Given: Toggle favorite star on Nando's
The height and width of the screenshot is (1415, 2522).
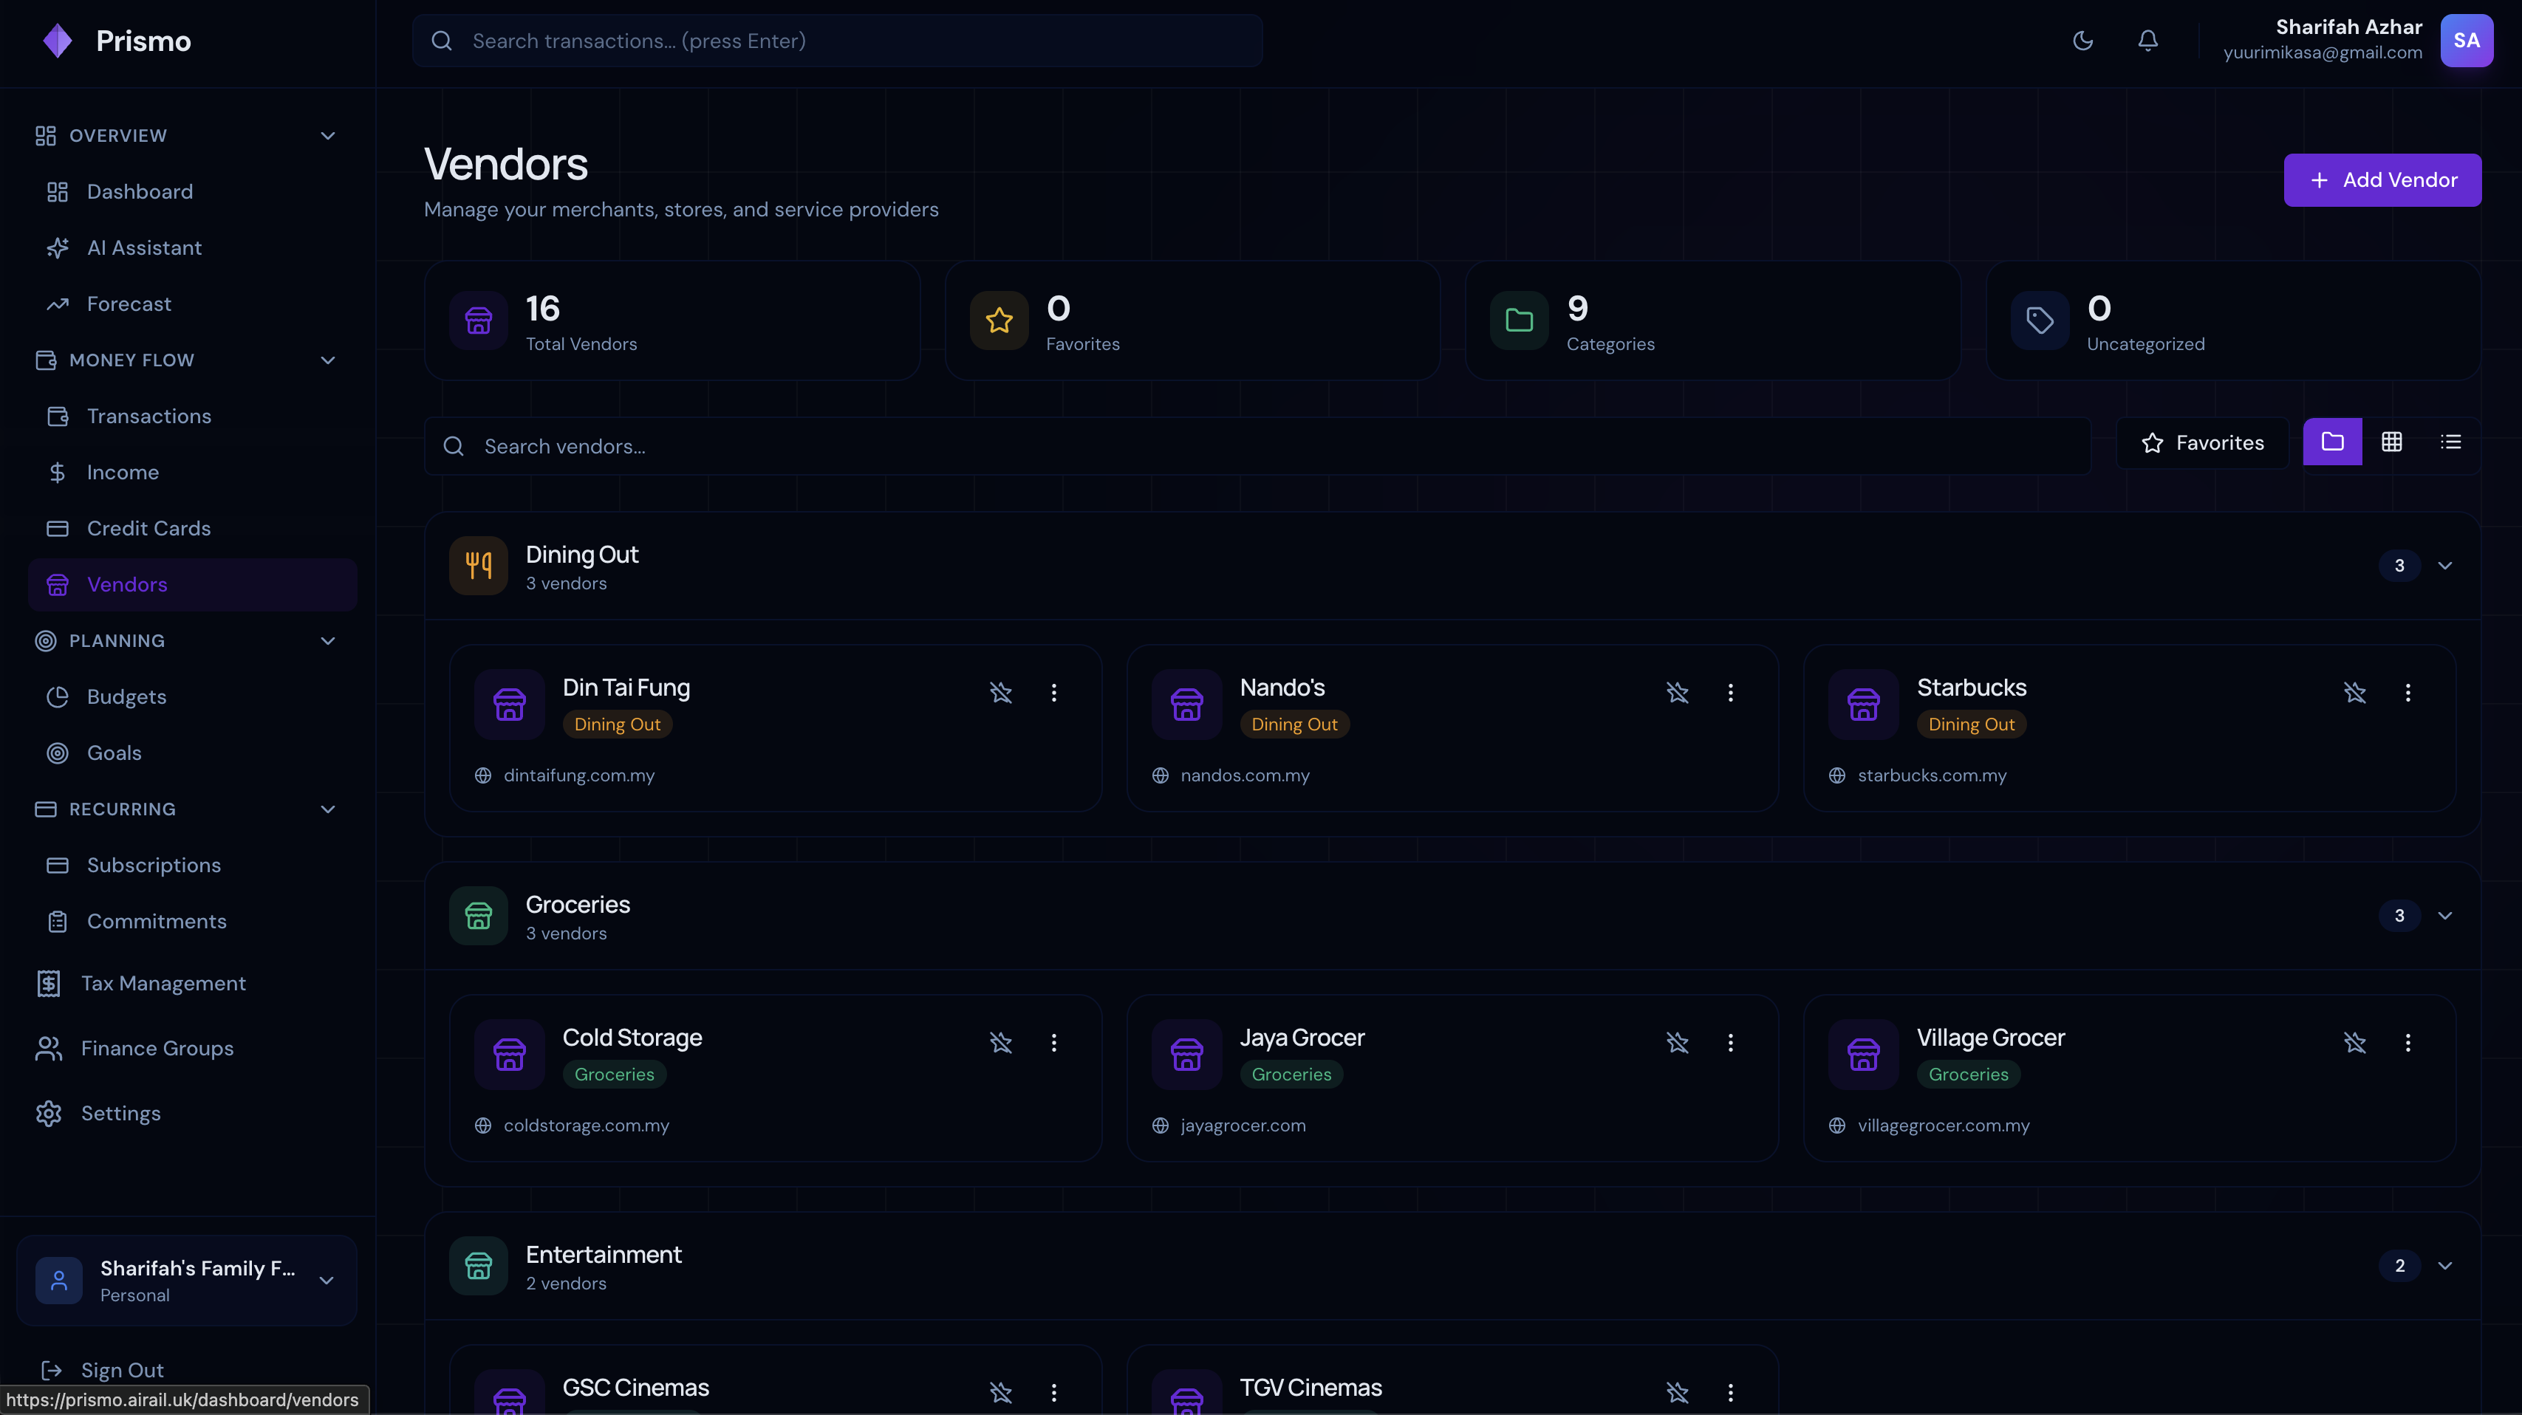Looking at the screenshot, I should point(1677,693).
